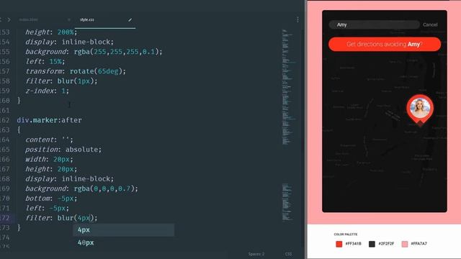Image resolution: width=461 pixels, height=259 pixels.
Task: Open the CSS syntax selector in status bar
Action: coord(288,254)
